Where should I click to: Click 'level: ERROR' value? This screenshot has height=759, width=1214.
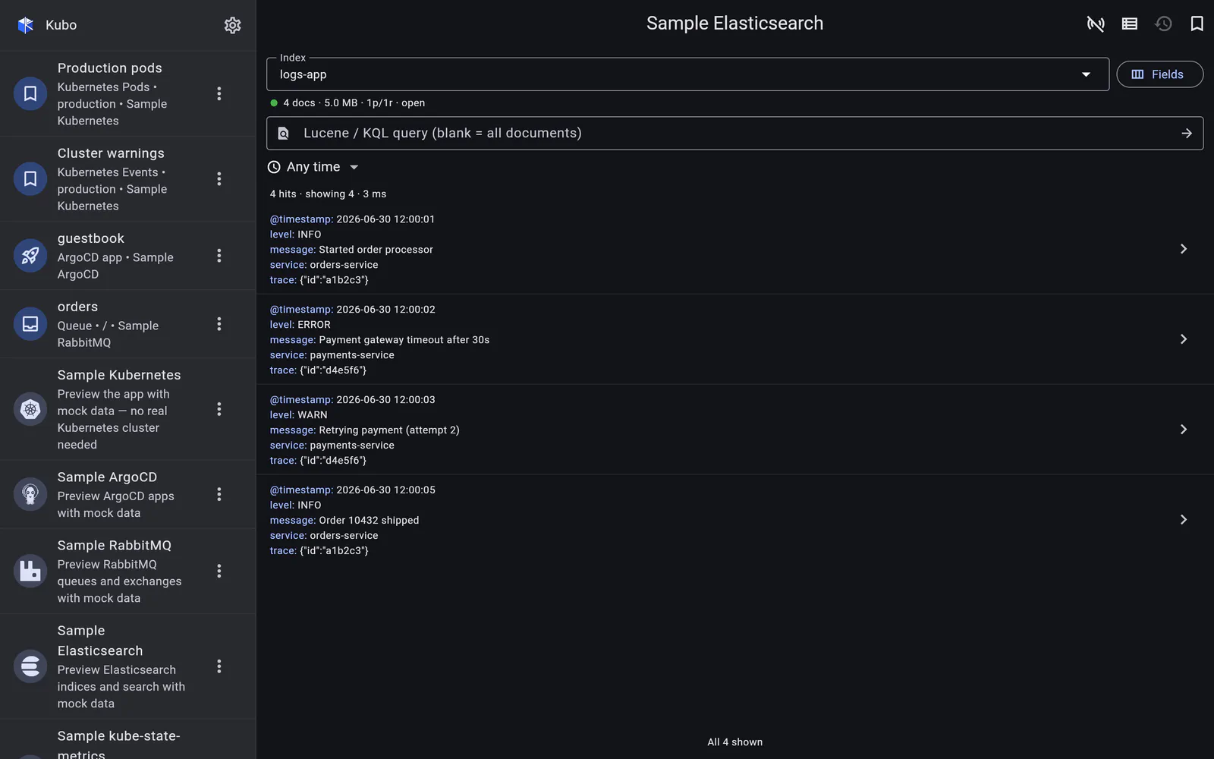click(x=300, y=325)
